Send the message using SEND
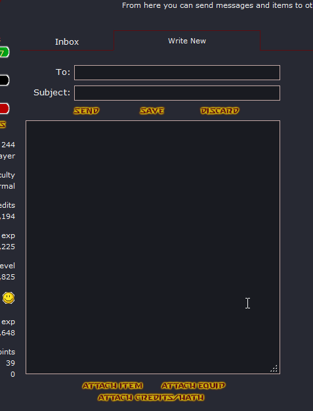Viewport: 313px width, 411px height. pyautogui.click(x=87, y=111)
